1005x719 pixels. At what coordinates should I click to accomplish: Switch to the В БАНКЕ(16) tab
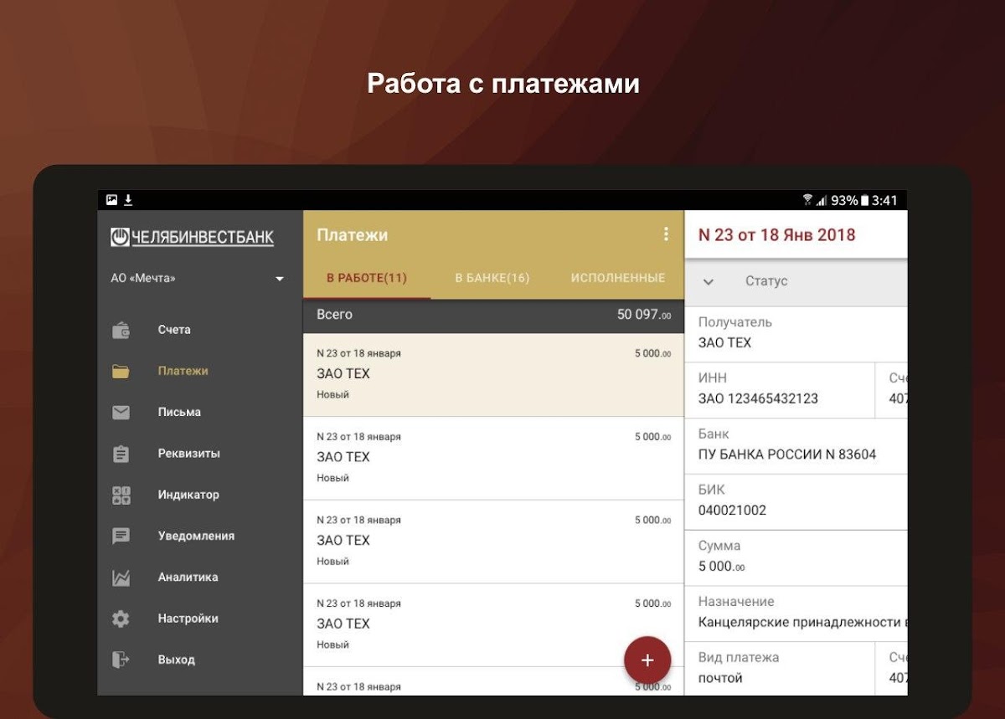[x=492, y=278]
